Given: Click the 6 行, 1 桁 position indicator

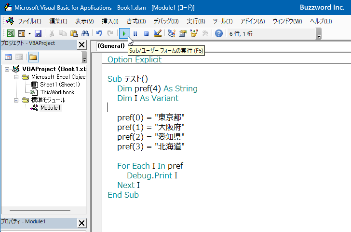Looking at the screenshot, I should [241, 34].
